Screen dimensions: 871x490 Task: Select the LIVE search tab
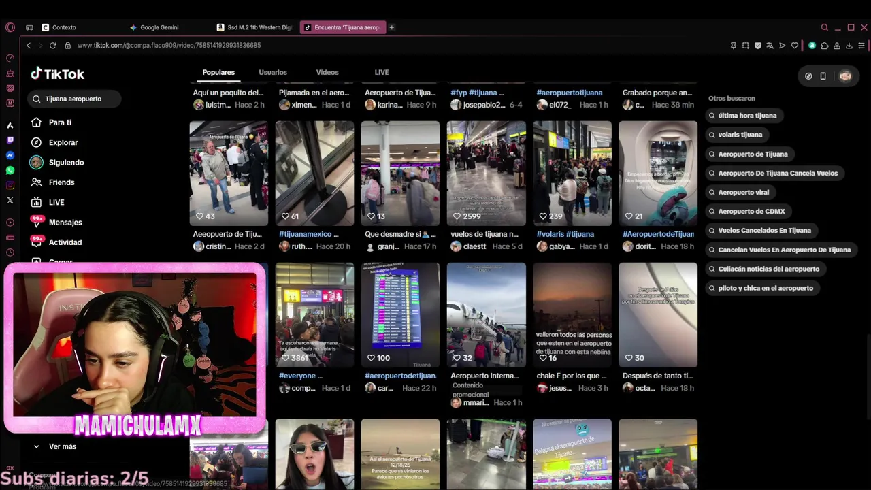point(382,72)
